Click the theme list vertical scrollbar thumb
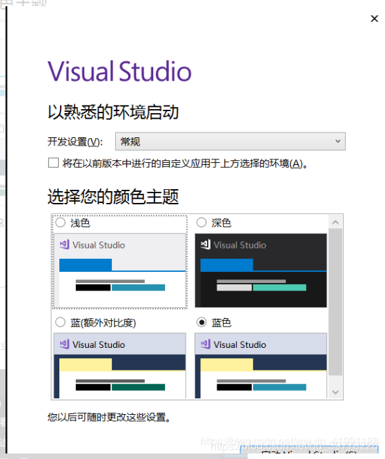 click(335, 302)
